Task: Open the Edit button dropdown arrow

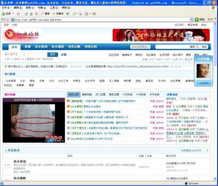Action: click(90, 13)
